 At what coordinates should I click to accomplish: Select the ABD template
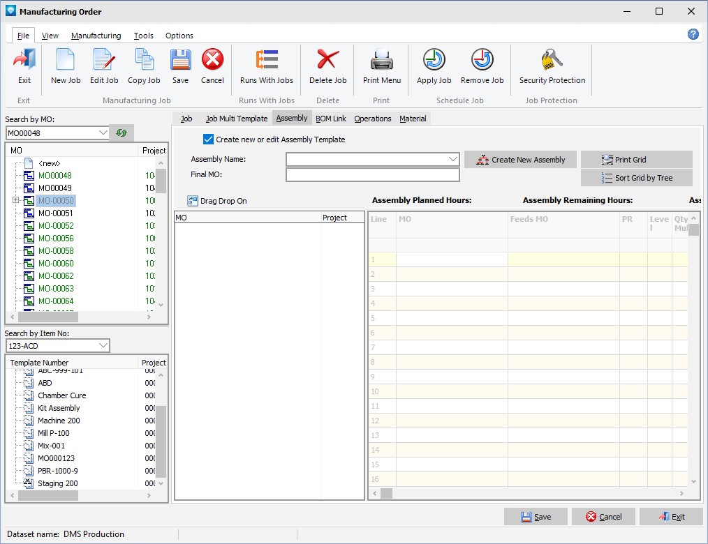45,383
